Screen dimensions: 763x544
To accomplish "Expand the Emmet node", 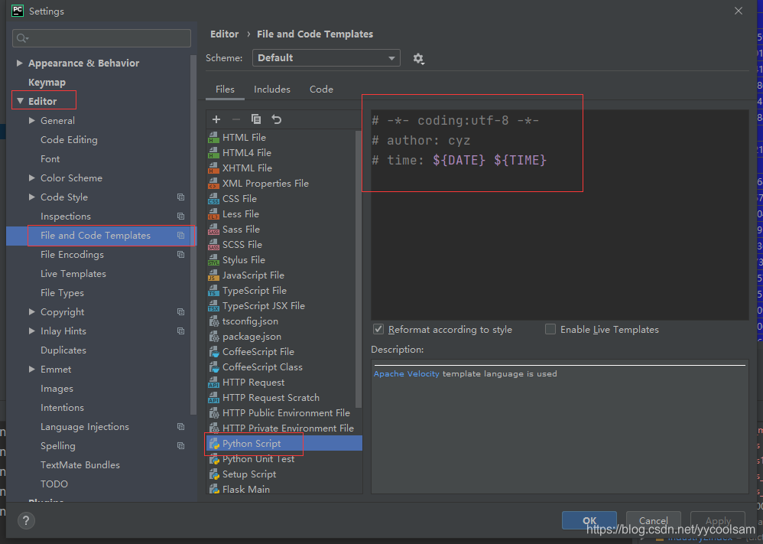I will point(32,369).
